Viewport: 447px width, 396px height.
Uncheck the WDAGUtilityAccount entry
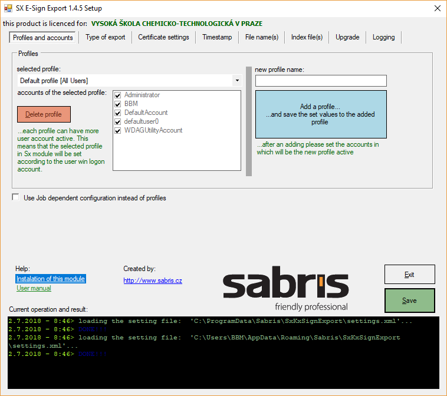pyautogui.click(x=118, y=130)
